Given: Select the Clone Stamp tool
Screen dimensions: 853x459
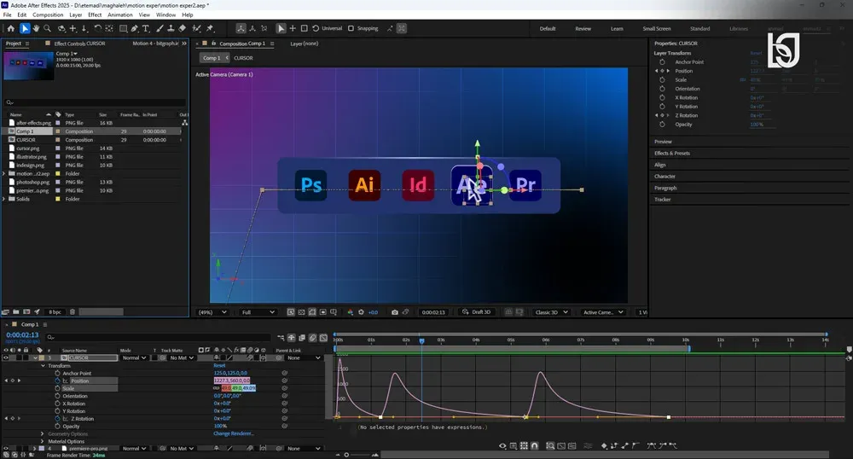Looking at the screenshot, I should tap(171, 28).
